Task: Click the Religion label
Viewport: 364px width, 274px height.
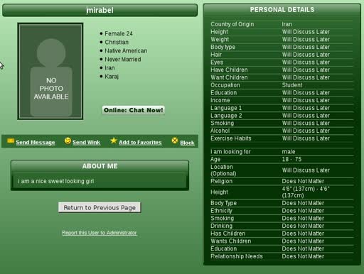Action: click(222, 181)
